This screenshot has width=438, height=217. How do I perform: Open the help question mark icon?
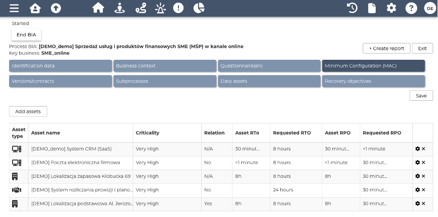tap(411, 8)
